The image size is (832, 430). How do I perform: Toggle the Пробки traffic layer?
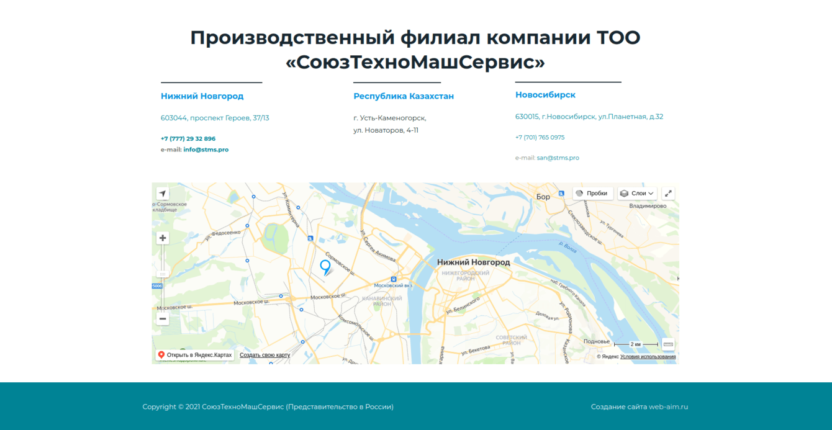pyautogui.click(x=592, y=194)
